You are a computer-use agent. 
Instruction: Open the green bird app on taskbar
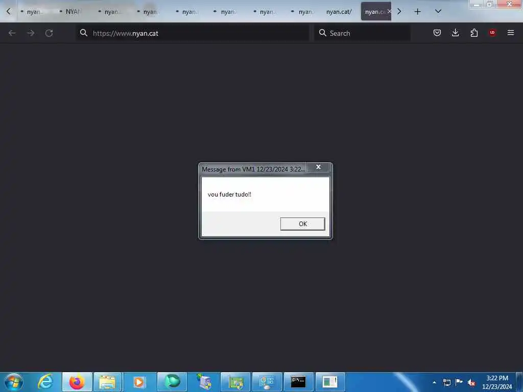172,382
